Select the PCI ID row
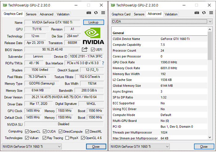This screenshot has width=216, height=152. coord(160,127)
